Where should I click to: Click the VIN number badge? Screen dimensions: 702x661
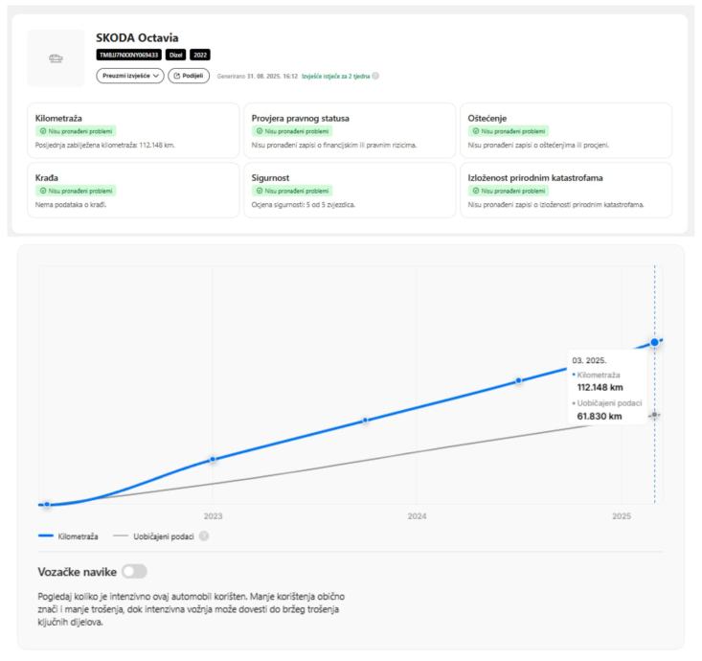click(130, 56)
